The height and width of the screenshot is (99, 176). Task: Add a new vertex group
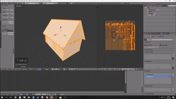point(173,55)
